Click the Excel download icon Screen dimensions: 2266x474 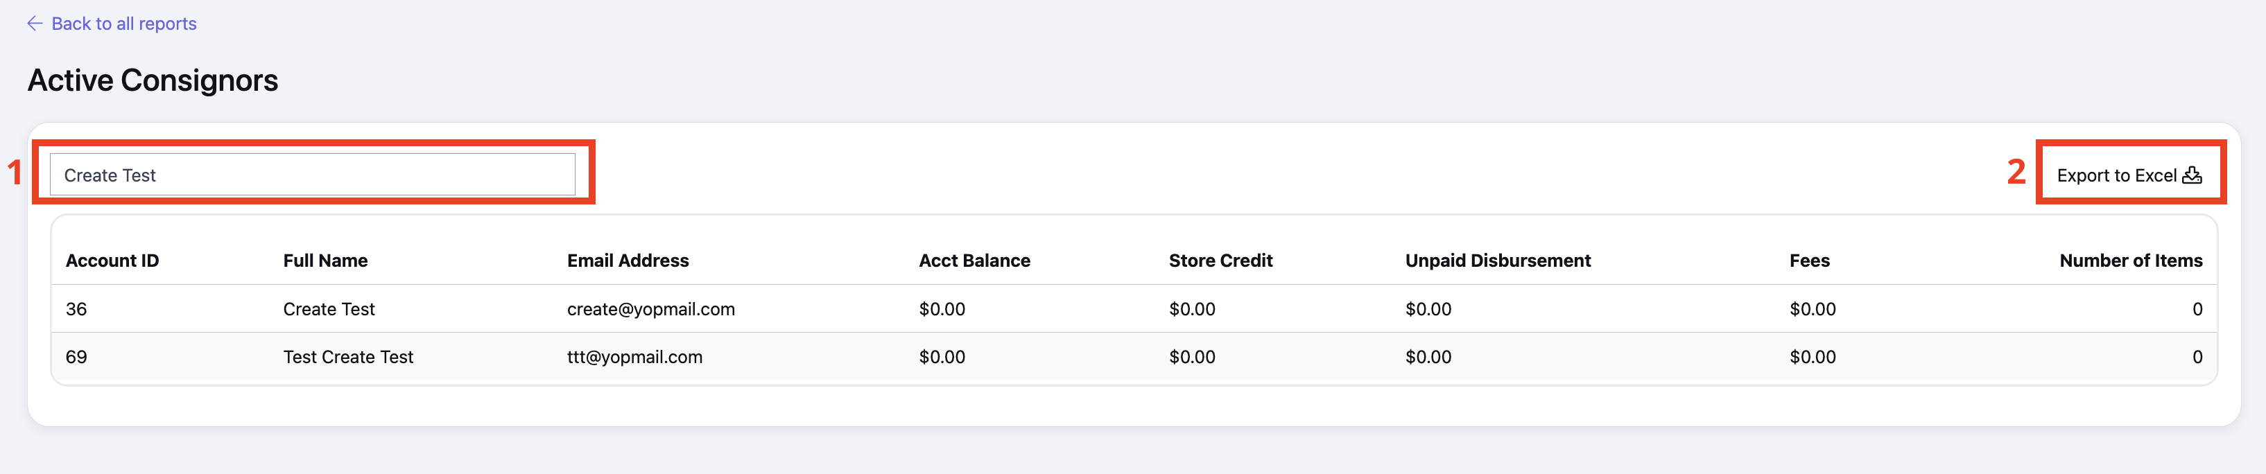[x=2192, y=175]
